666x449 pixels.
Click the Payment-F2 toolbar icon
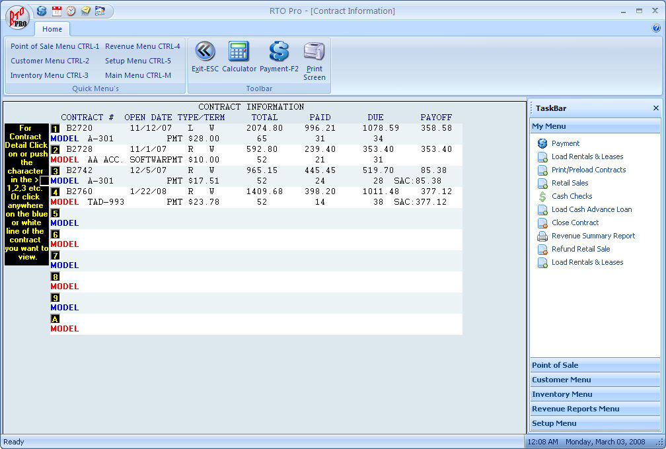(x=279, y=52)
